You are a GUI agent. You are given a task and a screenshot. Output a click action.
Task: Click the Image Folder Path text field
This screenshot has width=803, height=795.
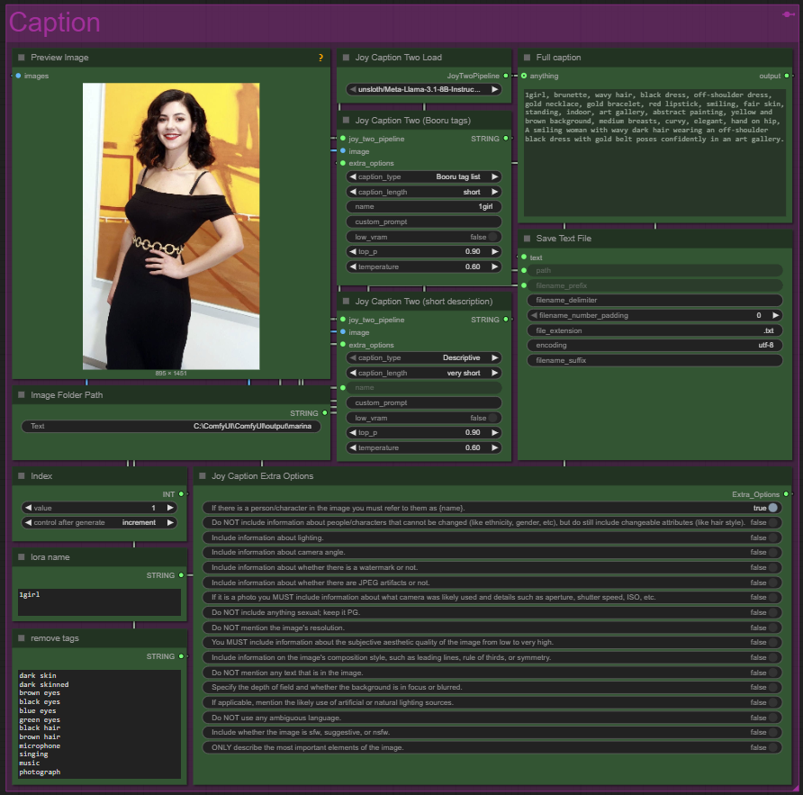[171, 426]
